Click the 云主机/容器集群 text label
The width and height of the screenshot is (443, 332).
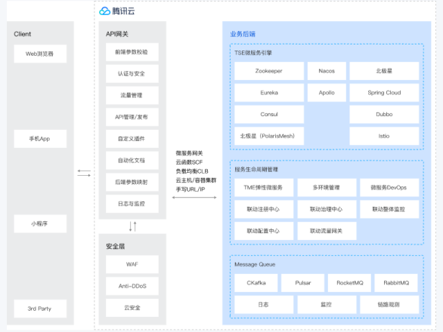196,180
